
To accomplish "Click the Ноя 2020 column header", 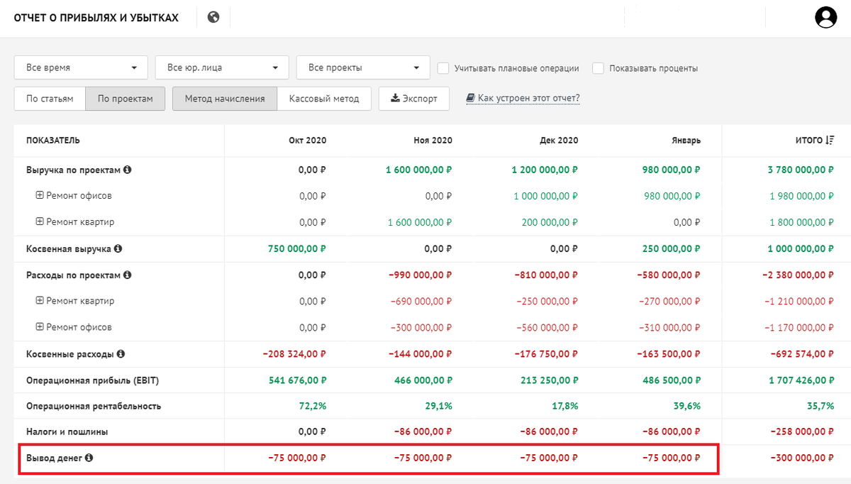I will coord(433,141).
